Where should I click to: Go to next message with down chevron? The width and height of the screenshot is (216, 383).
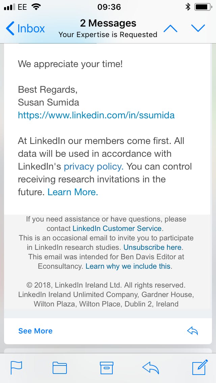tap(198, 28)
